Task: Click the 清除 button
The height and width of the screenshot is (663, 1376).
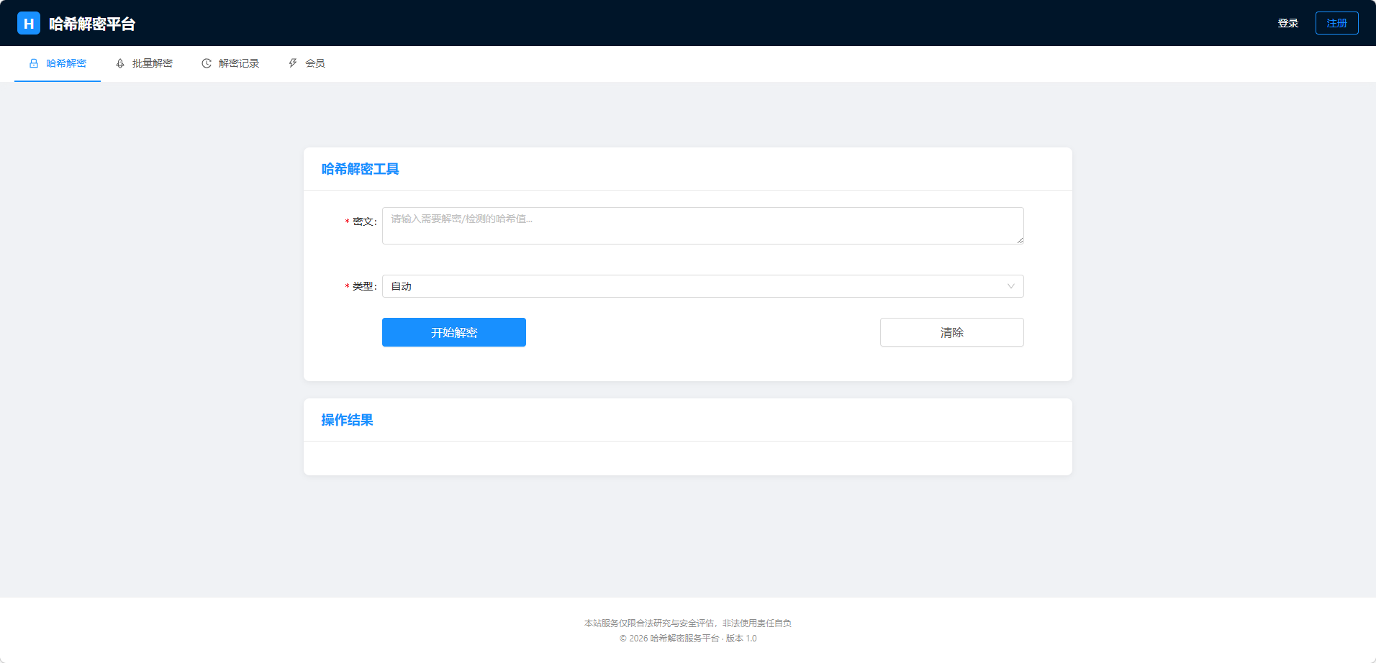Action: click(x=951, y=332)
